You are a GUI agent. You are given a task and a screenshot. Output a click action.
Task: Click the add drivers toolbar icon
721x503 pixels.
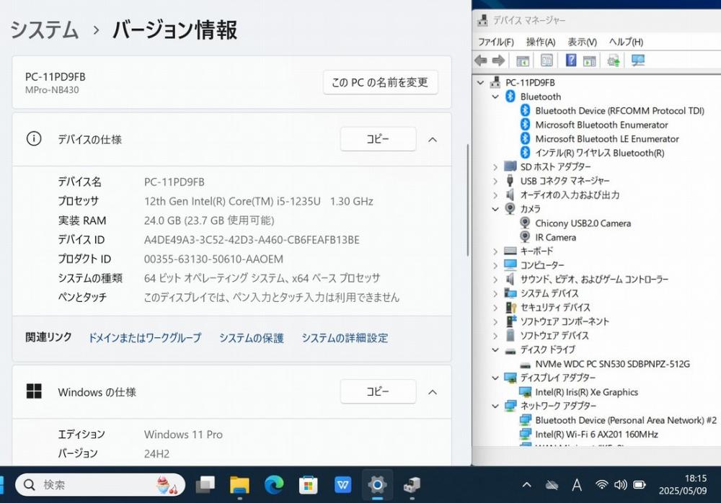coord(614,61)
